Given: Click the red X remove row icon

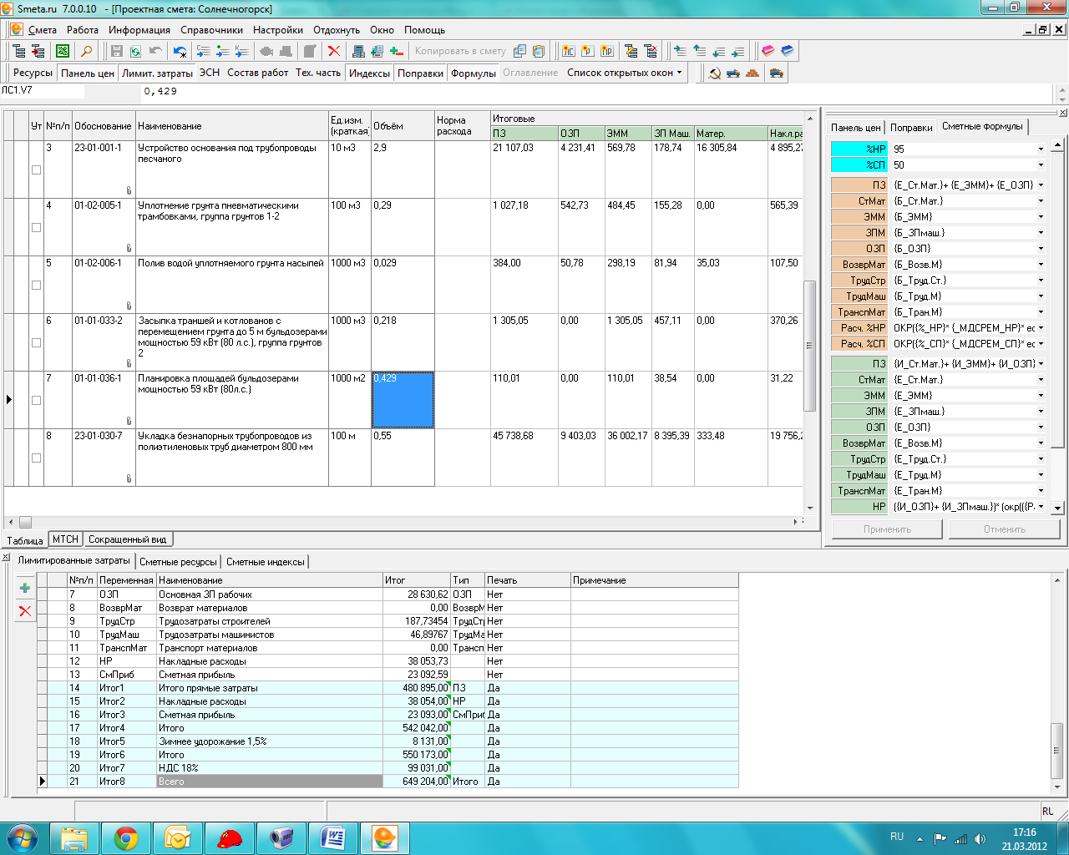Looking at the screenshot, I should click(x=25, y=611).
